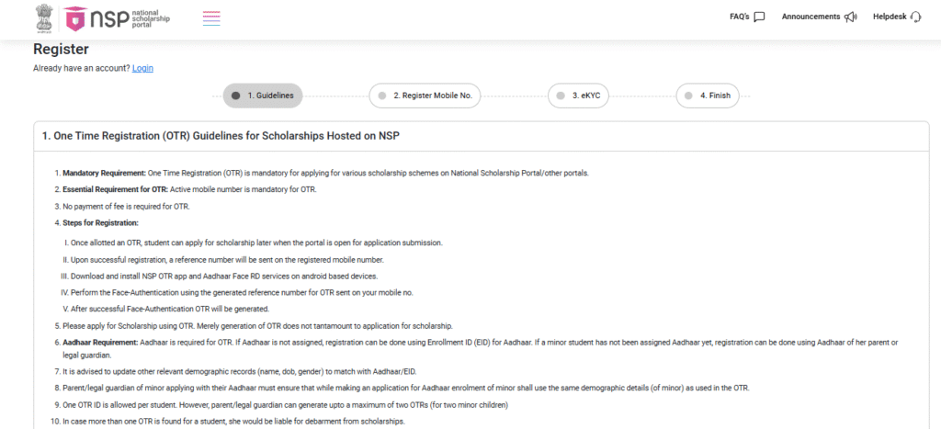Viewport: 941px width, 429px height.
Task: Click the Helpdesk headset icon
Action: coord(914,17)
